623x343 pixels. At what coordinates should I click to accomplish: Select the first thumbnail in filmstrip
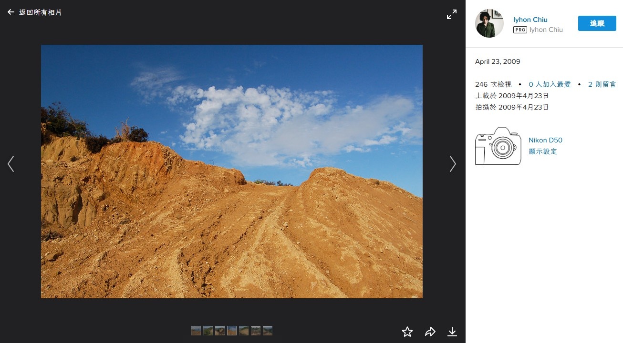(196, 331)
